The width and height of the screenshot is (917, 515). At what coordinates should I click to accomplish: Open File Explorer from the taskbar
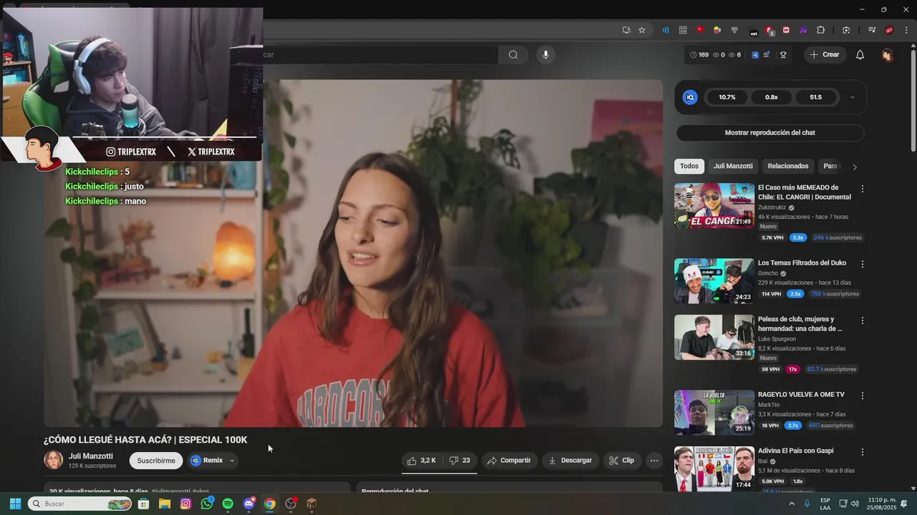(165, 504)
